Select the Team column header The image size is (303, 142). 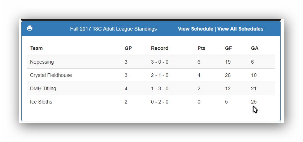[x=36, y=48]
